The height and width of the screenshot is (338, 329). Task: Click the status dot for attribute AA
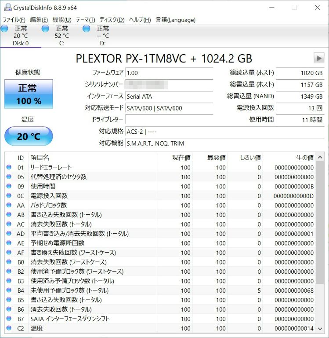click(9, 205)
